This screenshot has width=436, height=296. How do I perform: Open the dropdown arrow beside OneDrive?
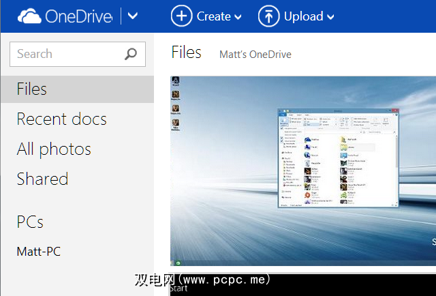coord(133,16)
